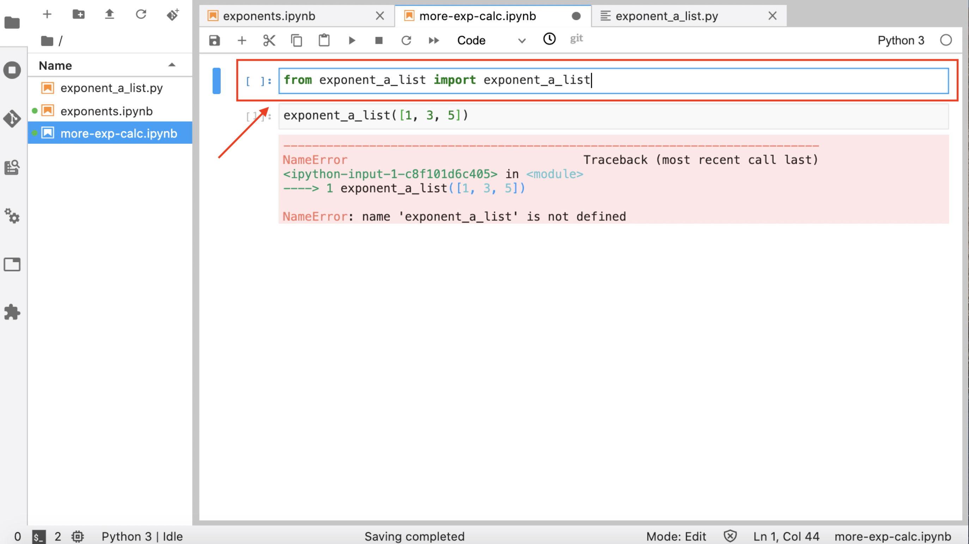Open the extension manager puzzle icon
The image size is (969, 544).
(12, 312)
